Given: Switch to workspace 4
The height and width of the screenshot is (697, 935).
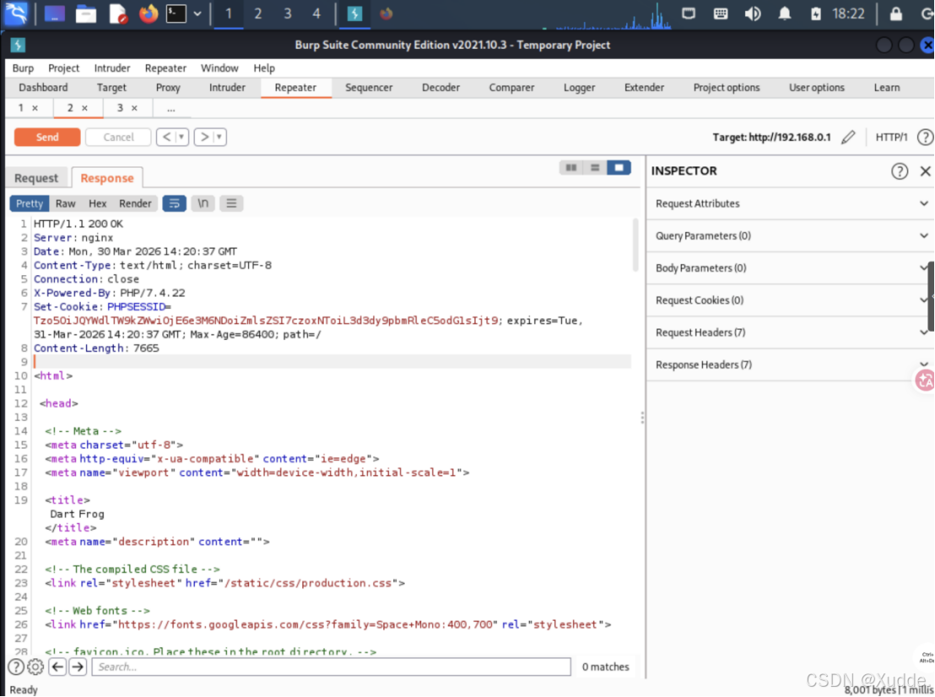Looking at the screenshot, I should pyautogui.click(x=316, y=14).
